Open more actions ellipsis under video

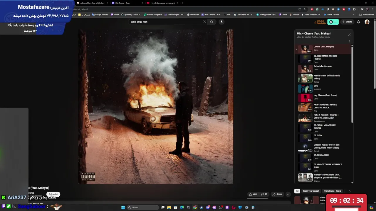[288, 194]
